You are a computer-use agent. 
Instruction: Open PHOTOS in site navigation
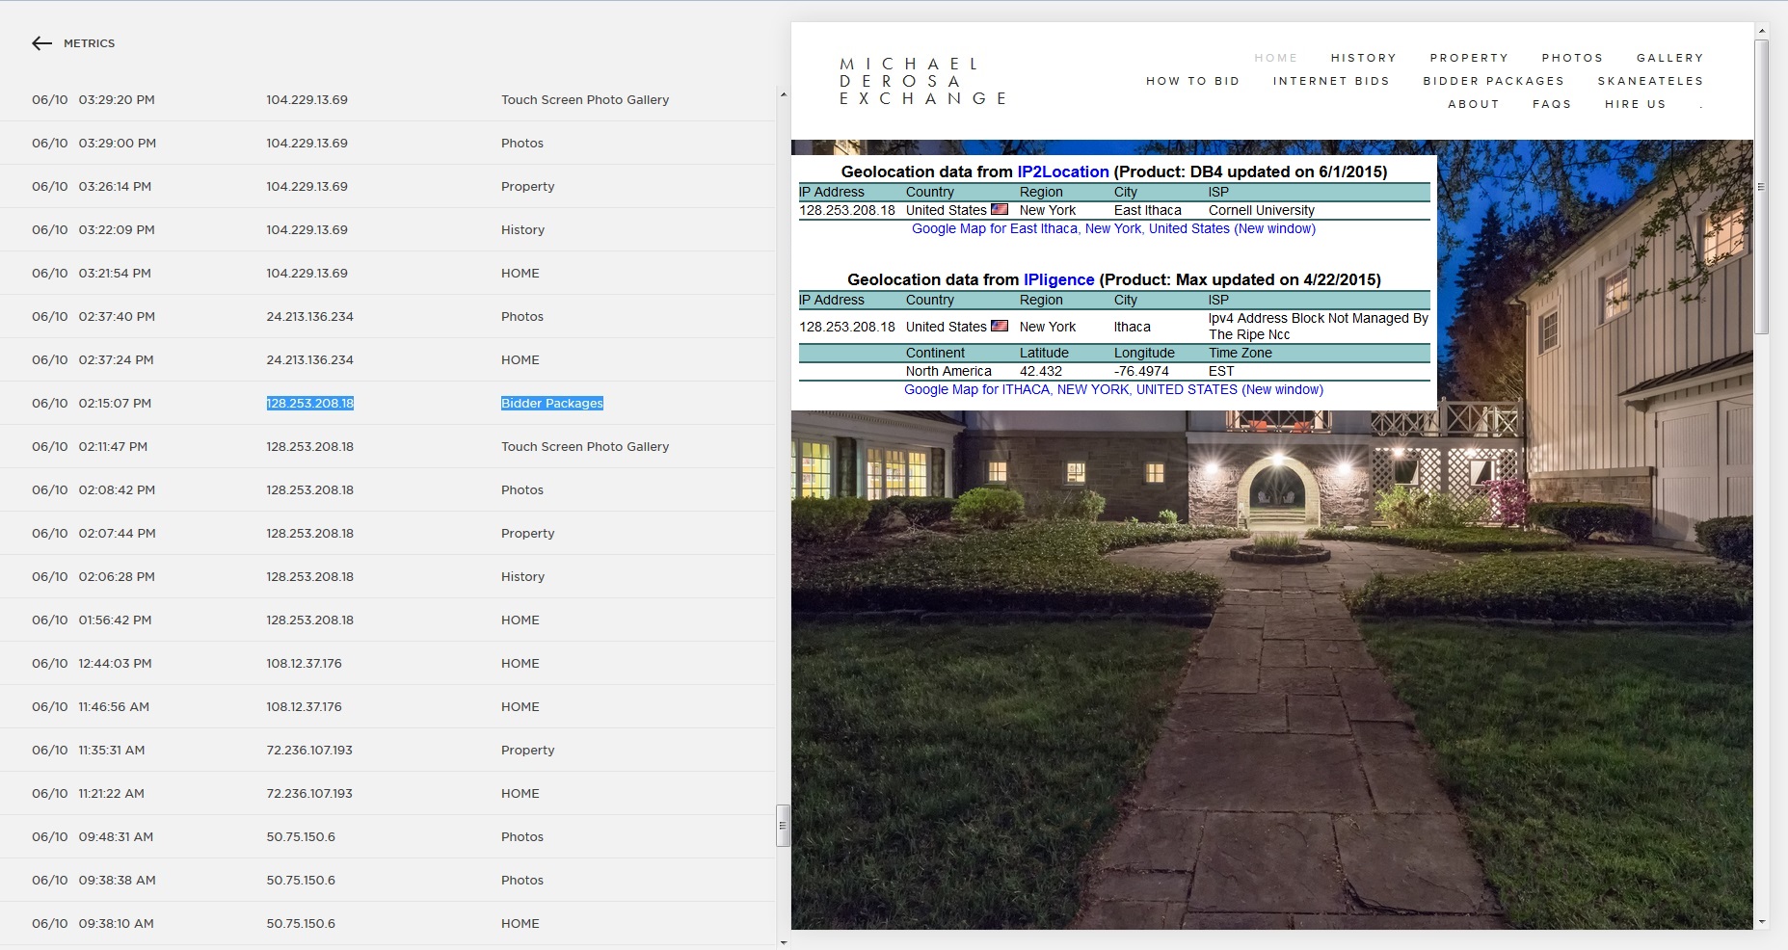tap(1572, 58)
